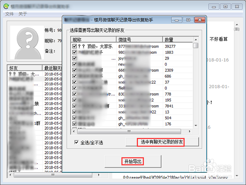The image size is (246, 185).
Task: Click the first friend row in main list
Action: (x=35, y=74)
